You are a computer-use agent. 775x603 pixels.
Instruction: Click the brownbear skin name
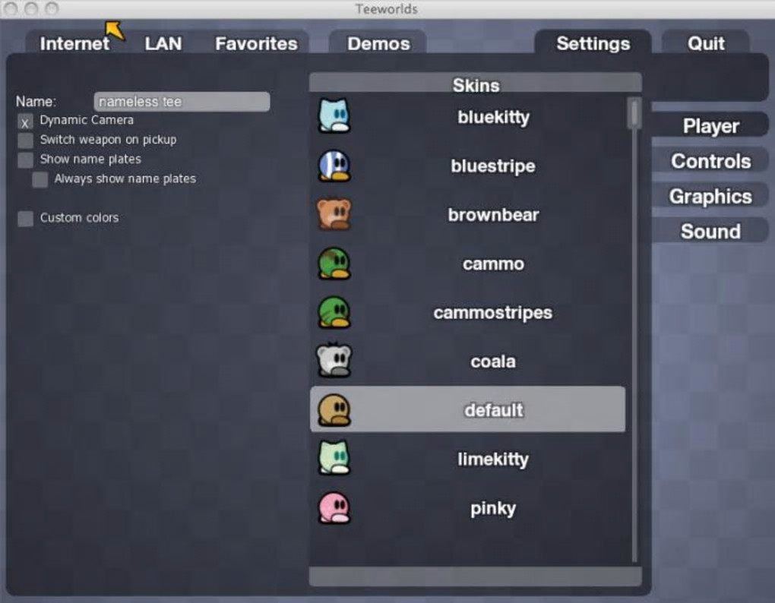[493, 215]
